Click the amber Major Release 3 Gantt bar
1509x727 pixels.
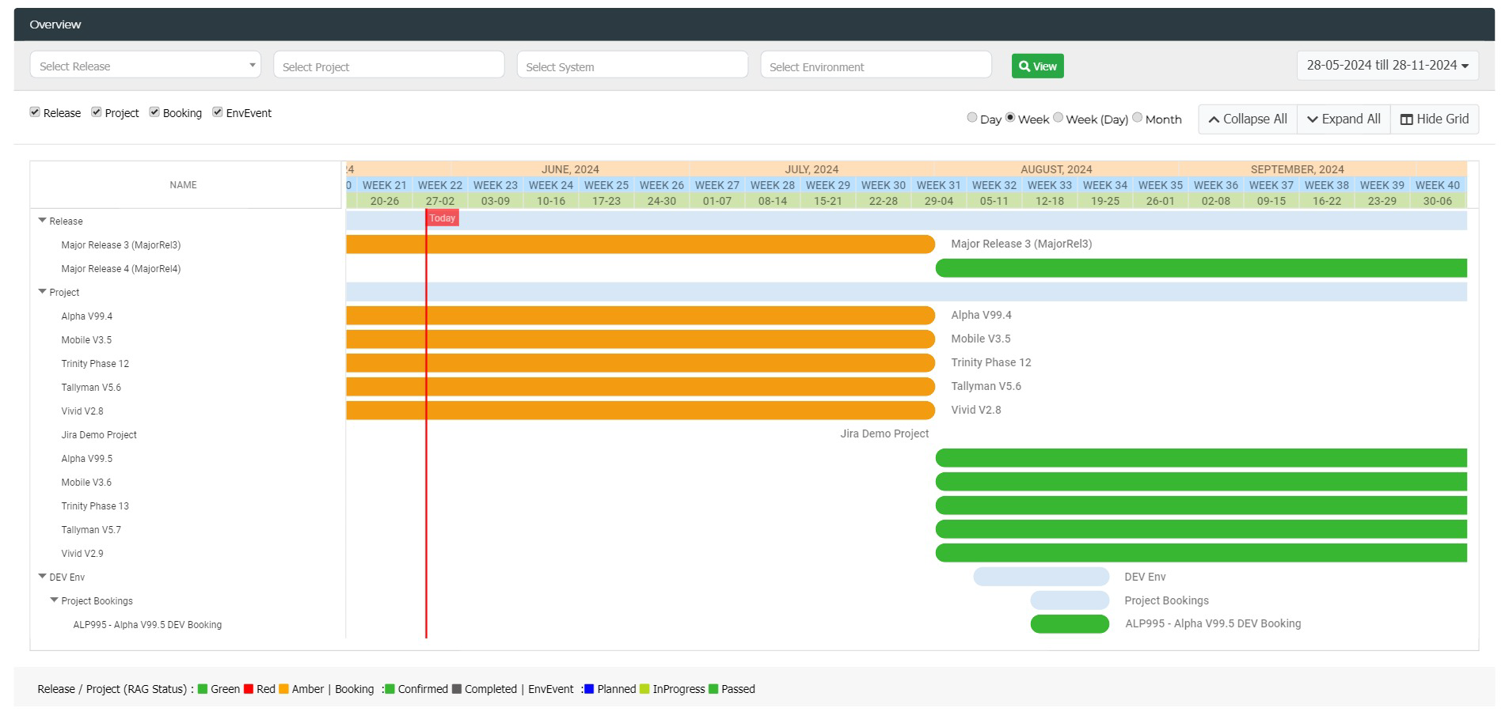(x=640, y=244)
